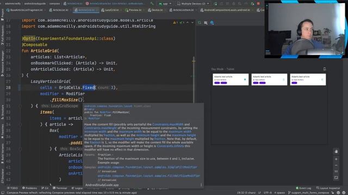Toggle bookmark on the second article card
The image size is (348, 195).
pyautogui.click(x=284, y=80)
